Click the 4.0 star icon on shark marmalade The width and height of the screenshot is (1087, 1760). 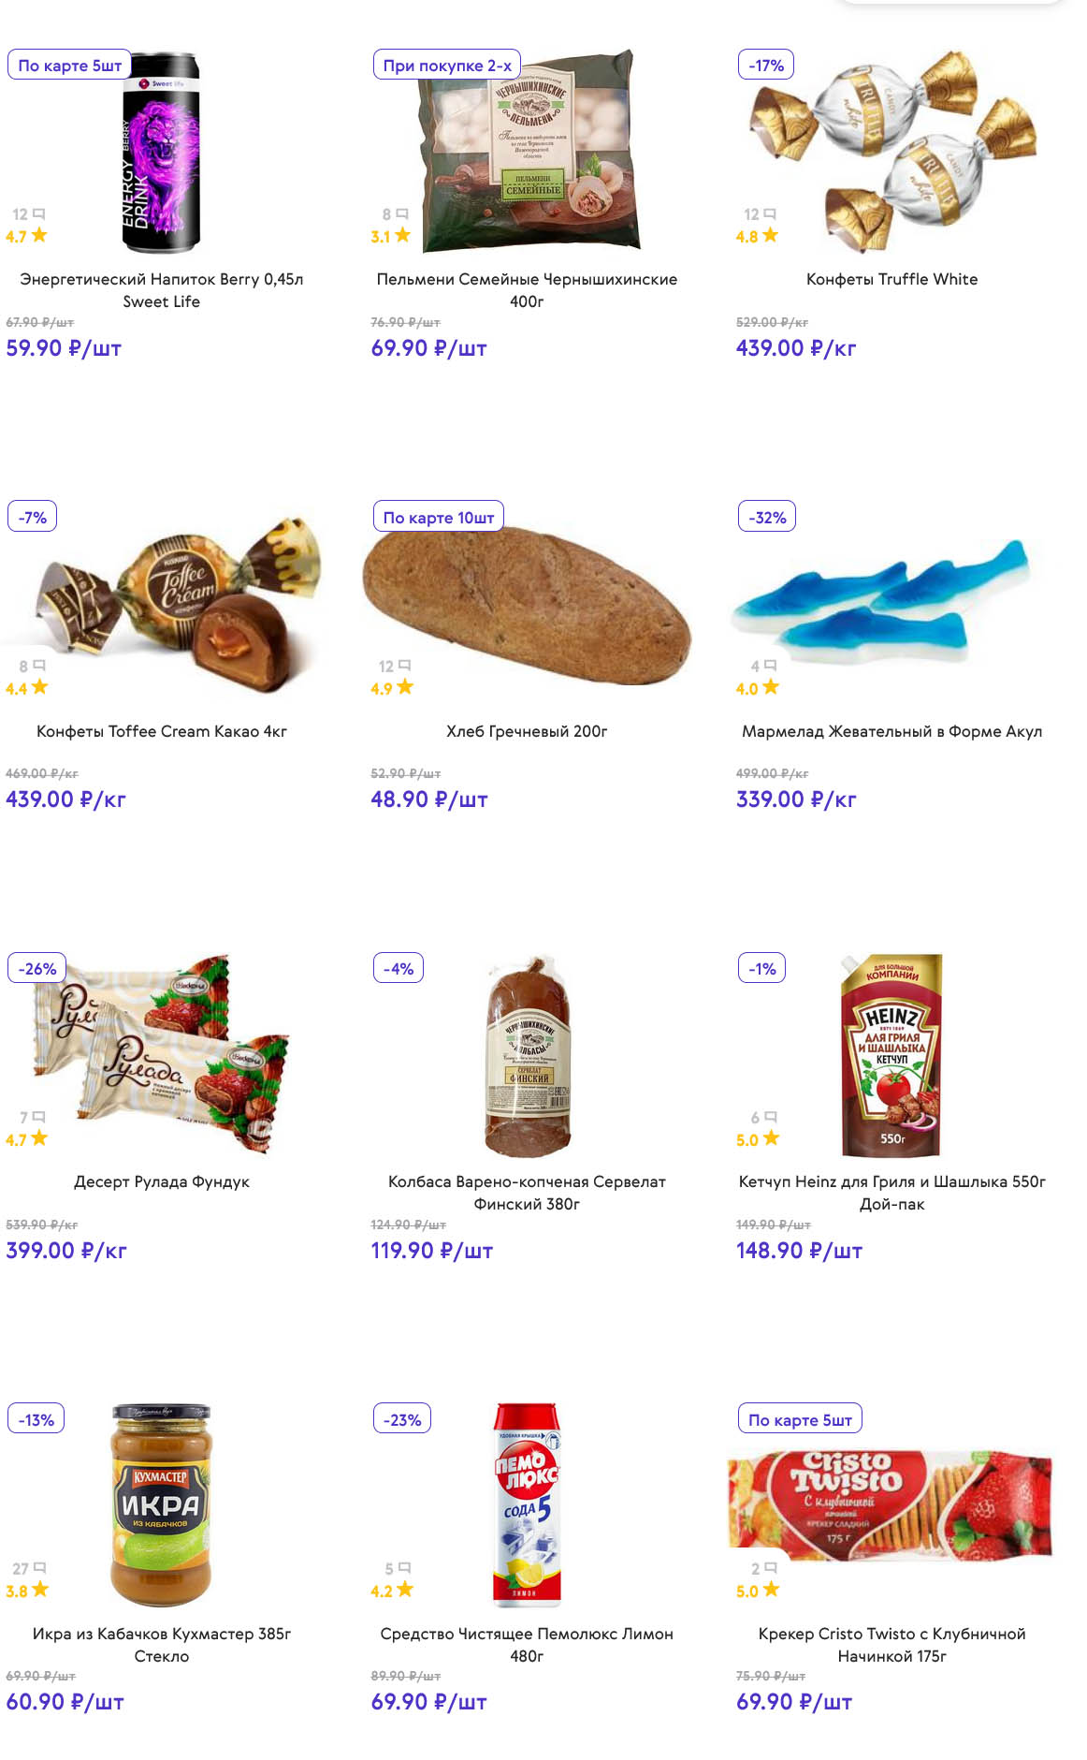tap(770, 687)
